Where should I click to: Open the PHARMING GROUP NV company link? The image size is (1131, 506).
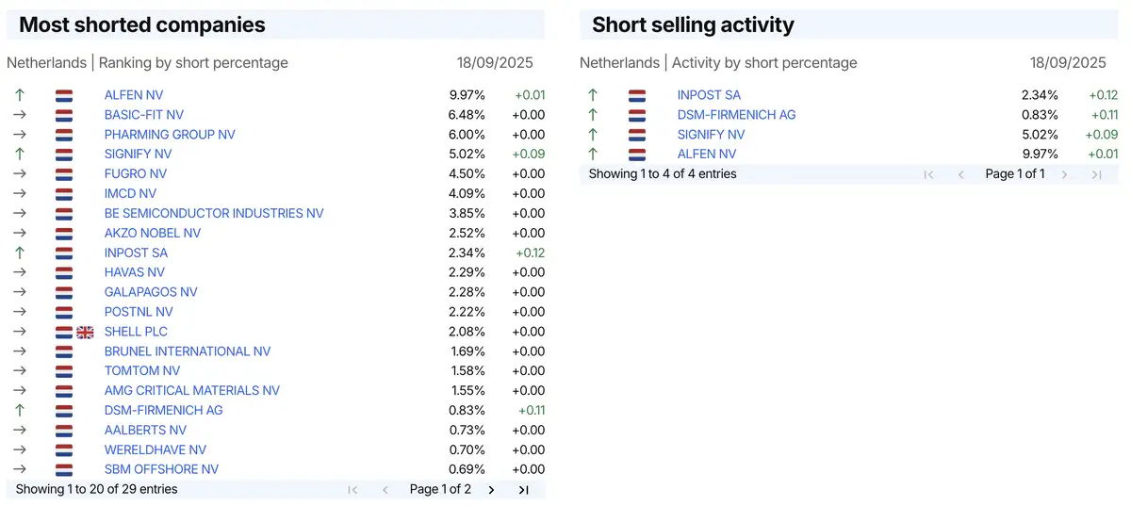(170, 135)
